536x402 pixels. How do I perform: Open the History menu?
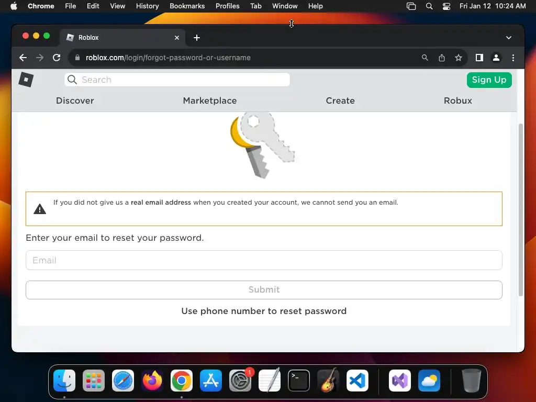(147, 6)
